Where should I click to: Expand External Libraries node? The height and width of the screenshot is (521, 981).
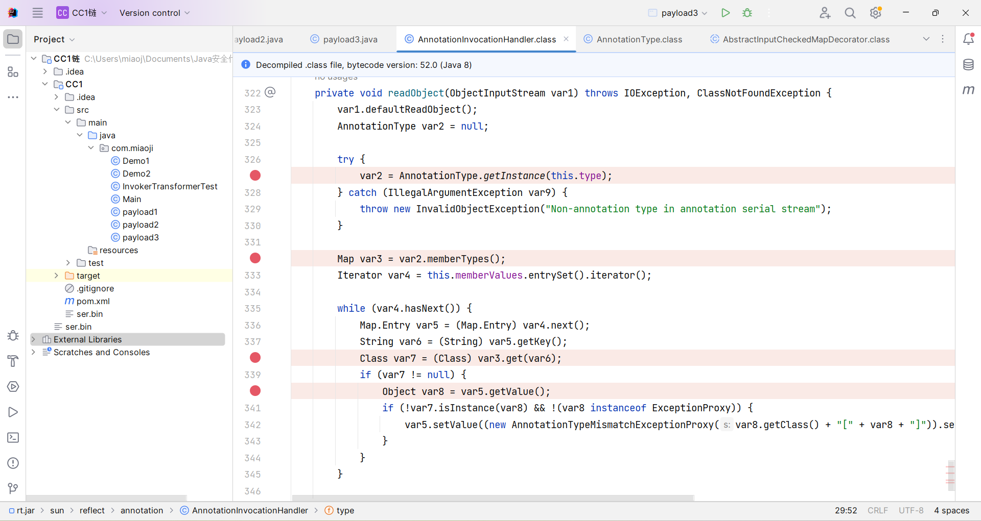coord(34,339)
